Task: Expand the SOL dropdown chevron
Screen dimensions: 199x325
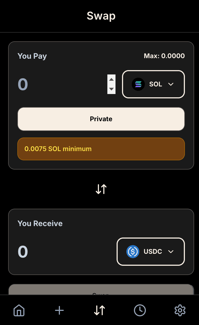Action: (x=171, y=84)
